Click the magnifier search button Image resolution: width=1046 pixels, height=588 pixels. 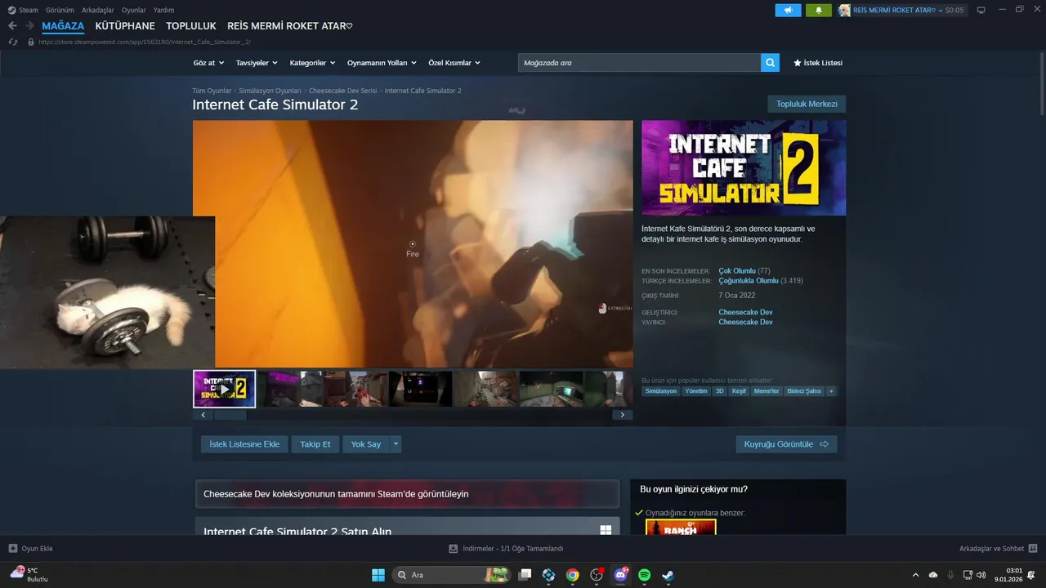click(x=770, y=63)
